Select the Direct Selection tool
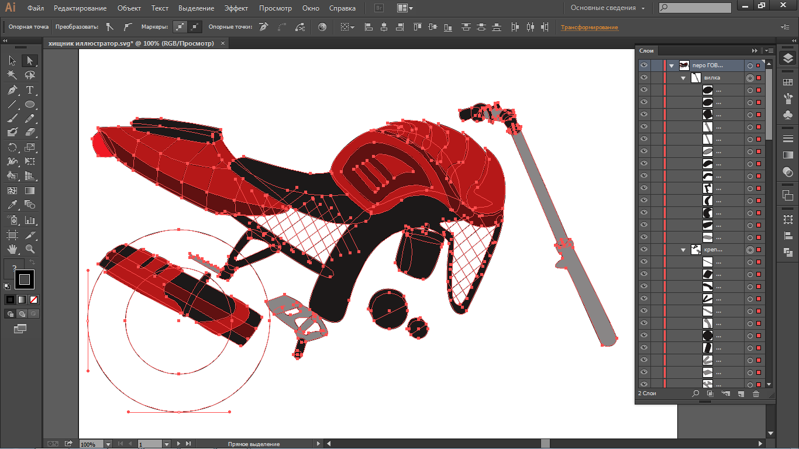Image resolution: width=799 pixels, height=449 pixels. point(30,61)
